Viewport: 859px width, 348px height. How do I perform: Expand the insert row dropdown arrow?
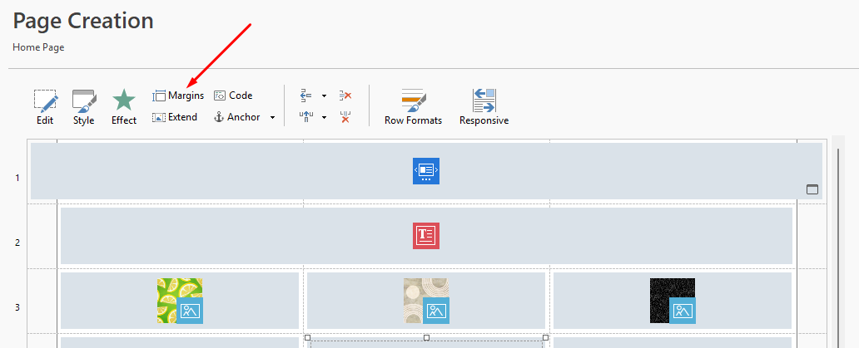click(324, 96)
